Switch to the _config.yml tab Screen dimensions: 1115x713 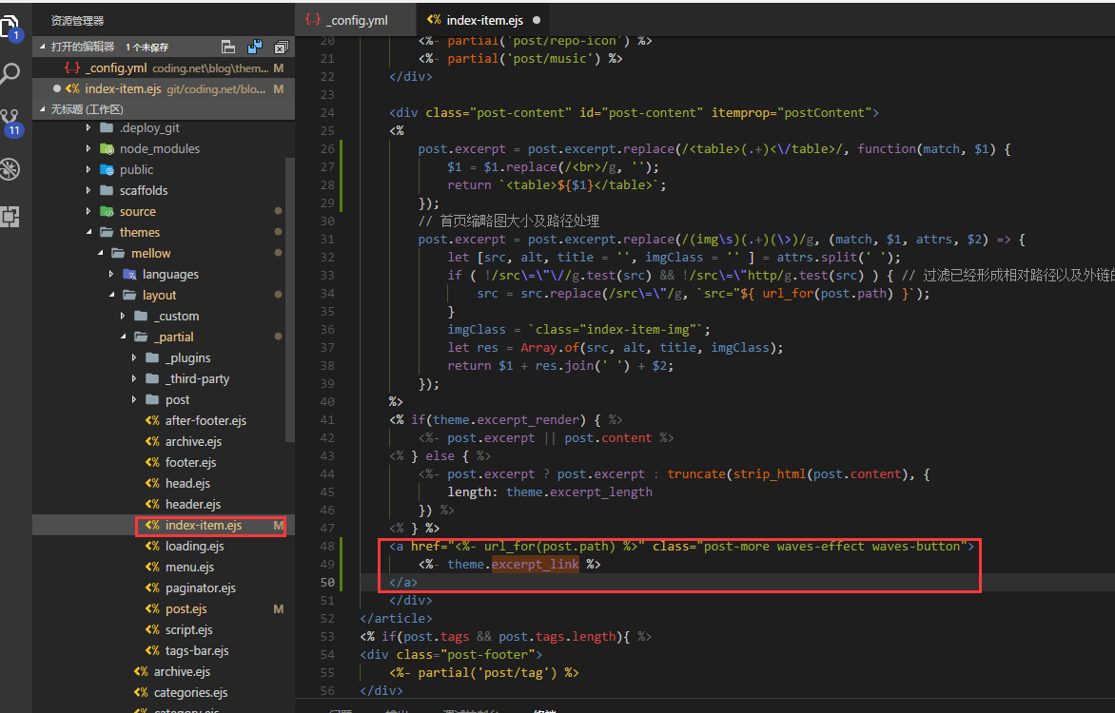(358, 20)
